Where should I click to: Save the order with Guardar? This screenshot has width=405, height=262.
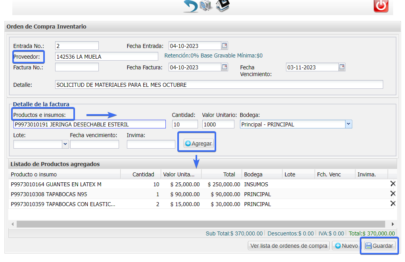(380, 246)
